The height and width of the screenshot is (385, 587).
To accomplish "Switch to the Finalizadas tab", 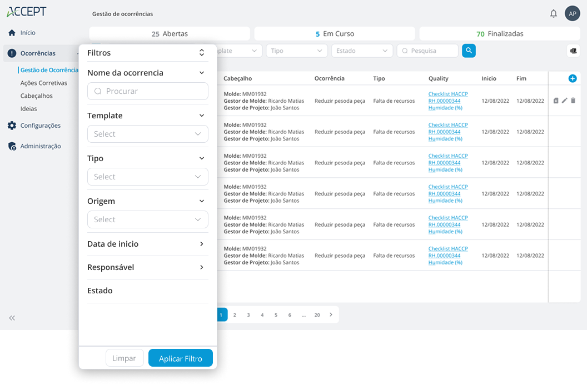I will pyautogui.click(x=500, y=34).
